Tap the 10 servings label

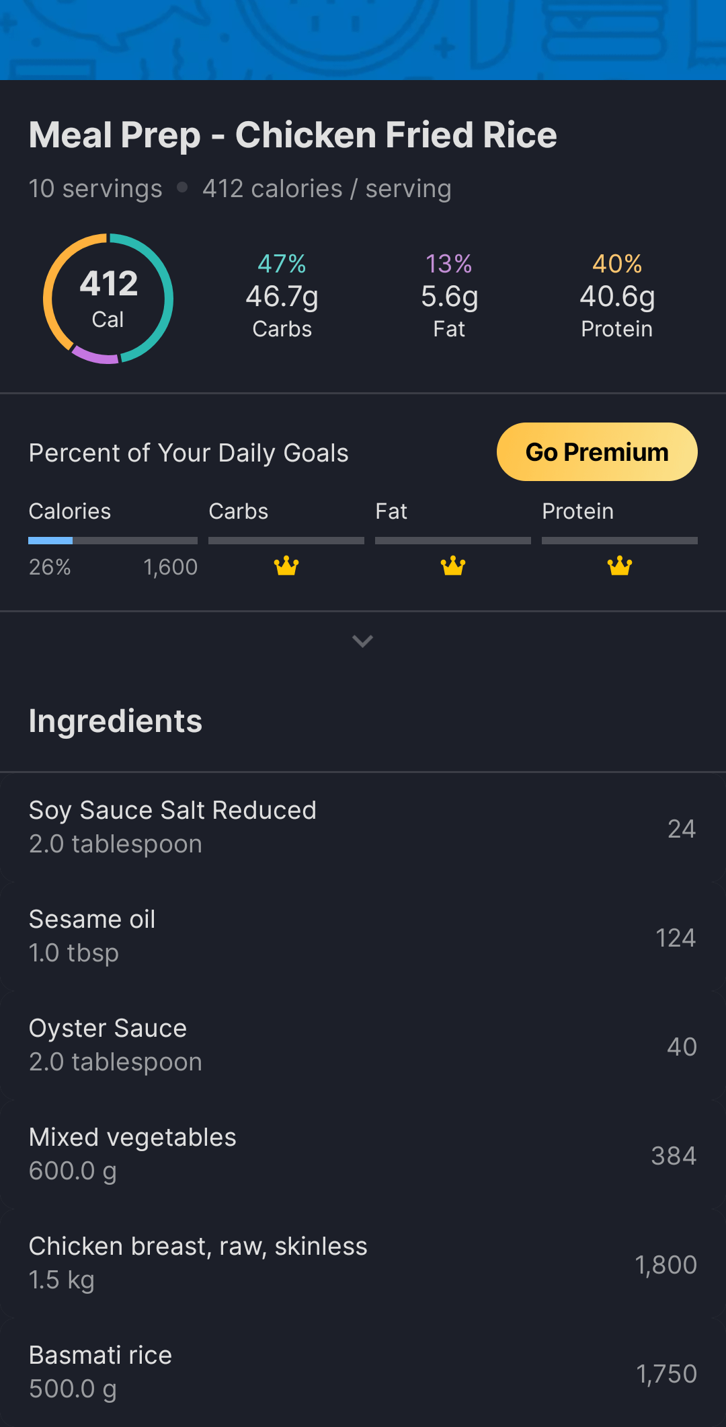click(95, 189)
